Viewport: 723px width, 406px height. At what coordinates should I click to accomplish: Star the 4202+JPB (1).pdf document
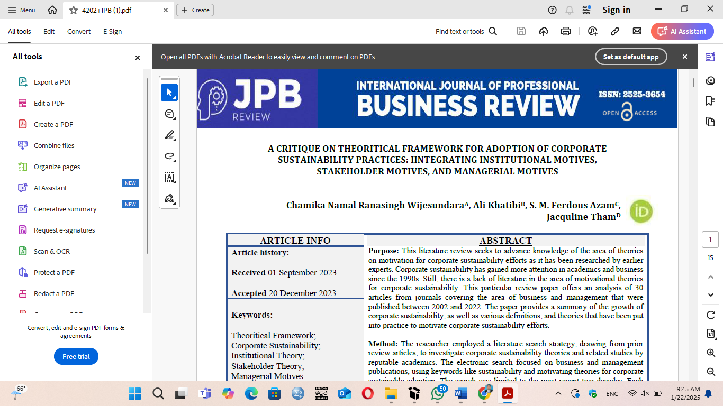tap(73, 10)
